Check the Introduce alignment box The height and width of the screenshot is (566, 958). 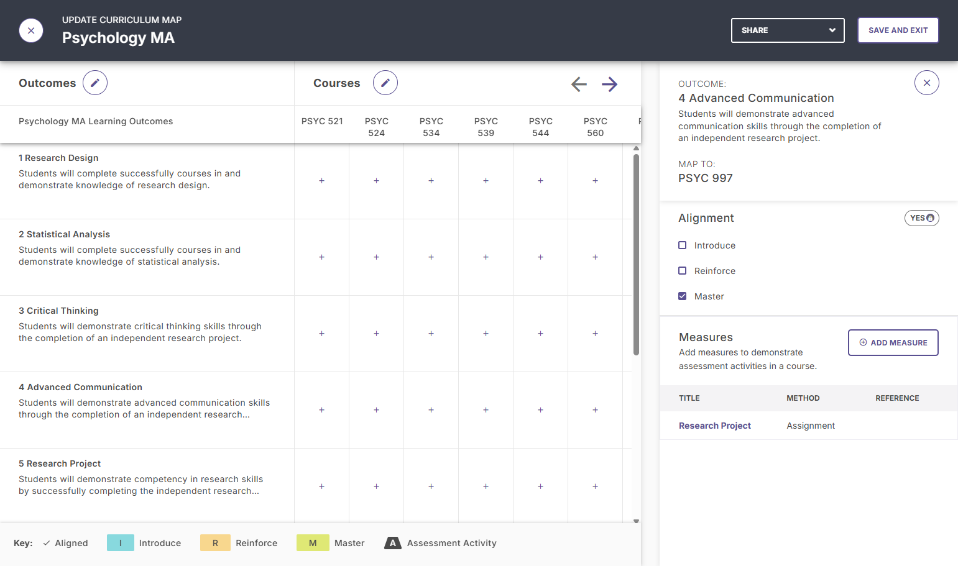coord(682,245)
